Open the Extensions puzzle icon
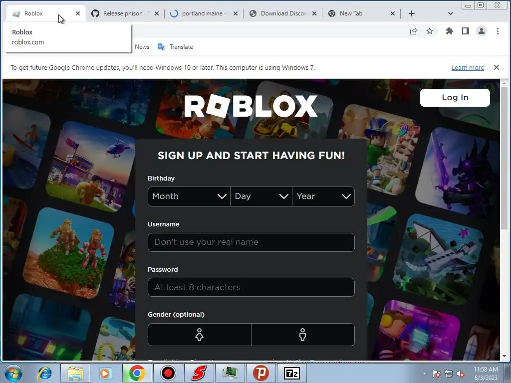 (x=450, y=31)
